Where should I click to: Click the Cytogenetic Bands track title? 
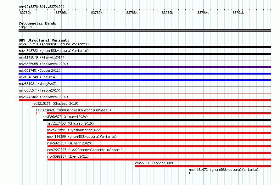tap(37, 23)
